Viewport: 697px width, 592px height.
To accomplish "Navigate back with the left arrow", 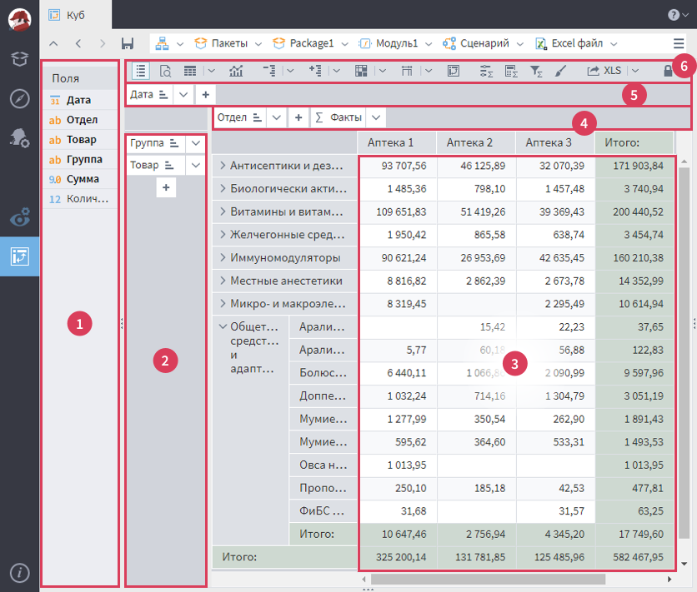I will [x=78, y=43].
